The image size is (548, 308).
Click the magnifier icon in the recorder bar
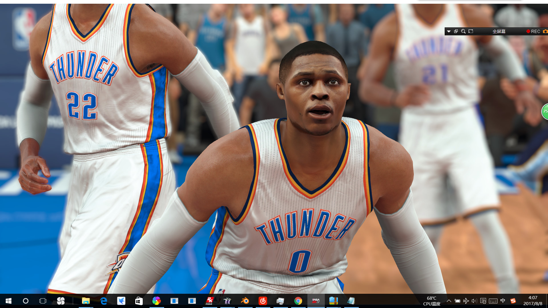click(x=464, y=31)
